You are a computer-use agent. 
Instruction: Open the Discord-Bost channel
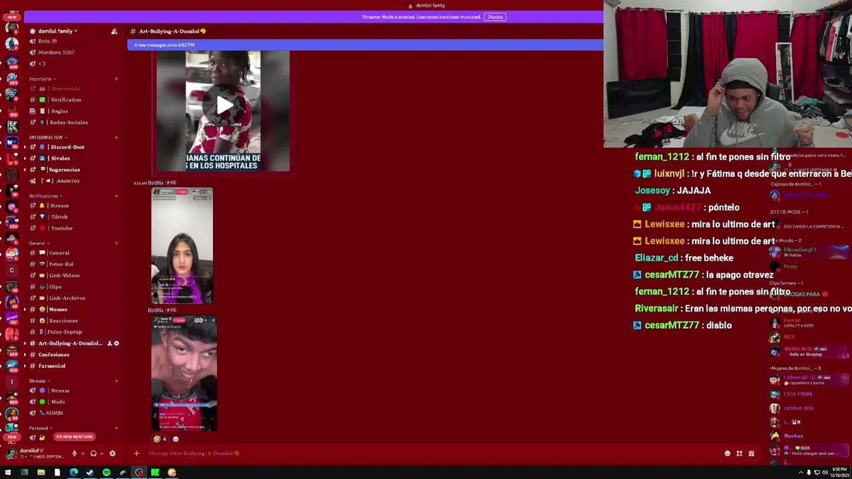pos(73,147)
